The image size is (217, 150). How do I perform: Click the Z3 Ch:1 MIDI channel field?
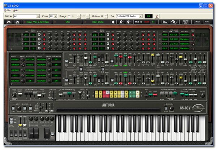pyautogui.click(x=165, y=44)
